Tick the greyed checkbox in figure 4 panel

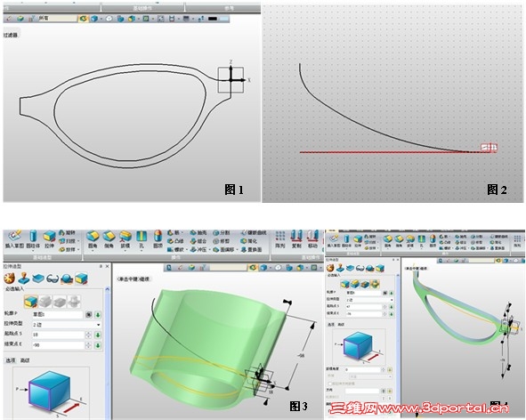point(330,384)
